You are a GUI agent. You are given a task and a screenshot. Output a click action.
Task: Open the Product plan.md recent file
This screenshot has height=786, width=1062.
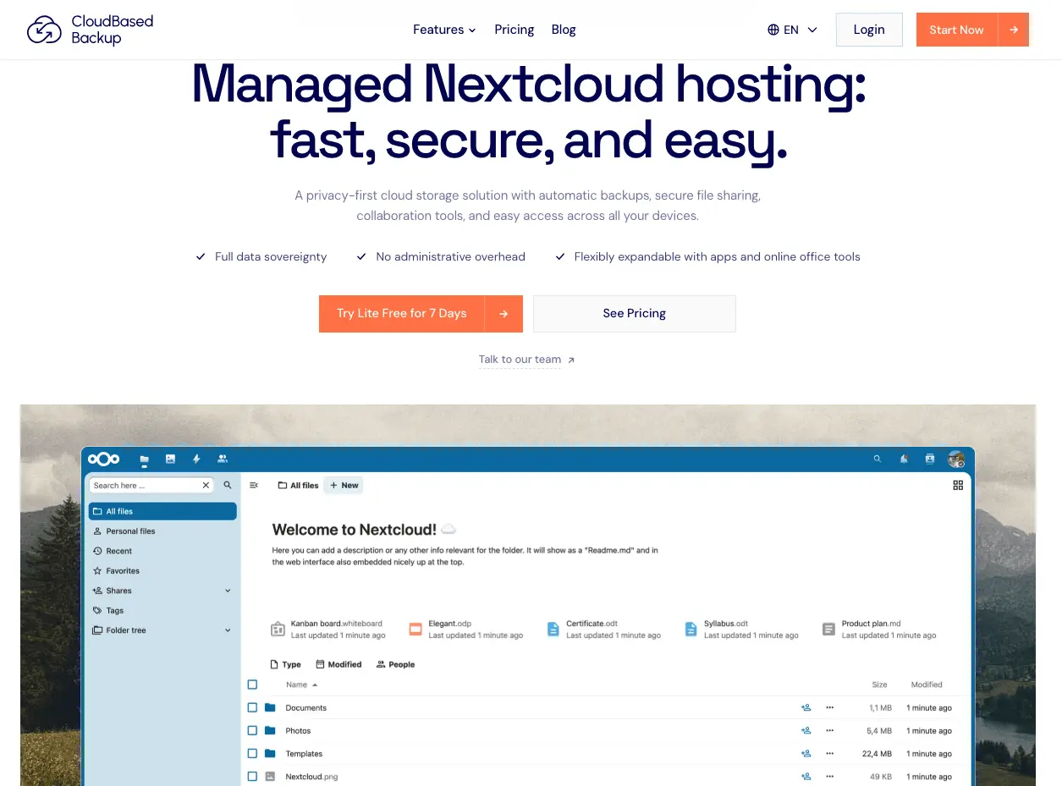880,629
